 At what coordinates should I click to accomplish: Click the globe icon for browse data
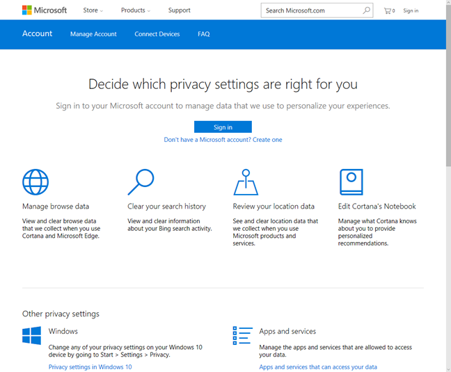(x=35, y=182)
